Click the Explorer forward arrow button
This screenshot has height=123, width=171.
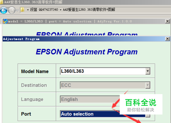(x=12, y=10)
